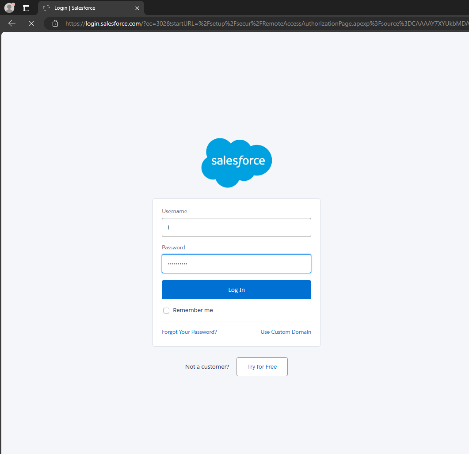Open the browser profile avatar icon
The width and height of the screenshot is (469, 454).
[9, 8]
